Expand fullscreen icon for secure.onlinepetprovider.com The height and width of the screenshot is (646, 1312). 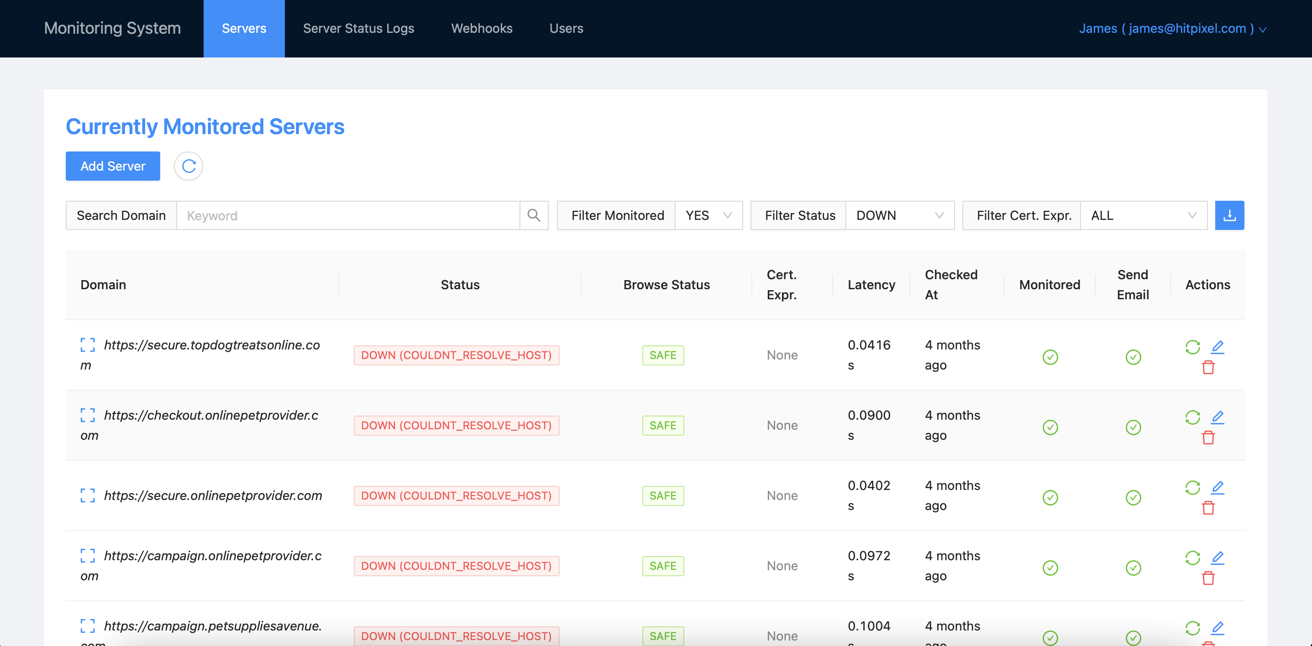[88, 495]
